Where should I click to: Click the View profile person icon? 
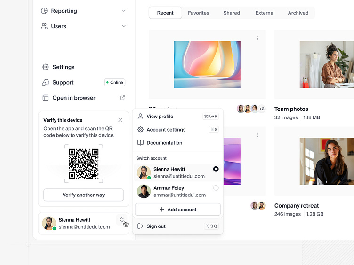click(x=140, y=116)
